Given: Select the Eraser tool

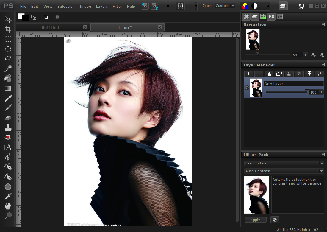Looking at the screenshot, I should coord(8,118).
